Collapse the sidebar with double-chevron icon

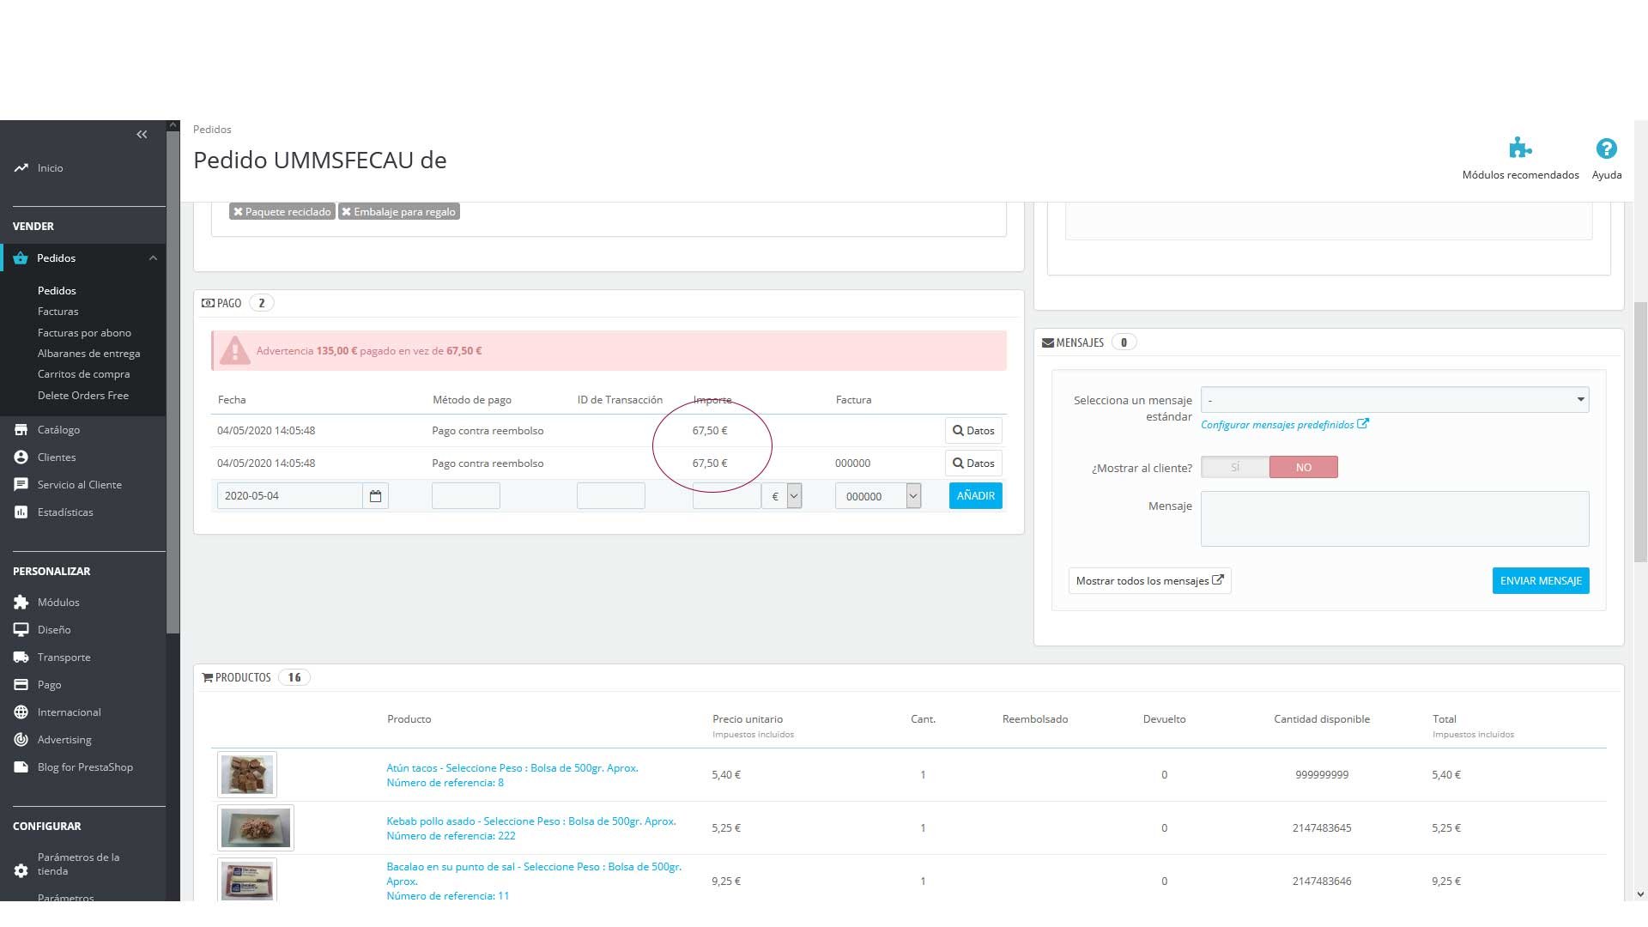coord(142,135)
